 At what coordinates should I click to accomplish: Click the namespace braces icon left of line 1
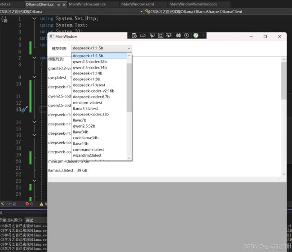coord(4,19)
